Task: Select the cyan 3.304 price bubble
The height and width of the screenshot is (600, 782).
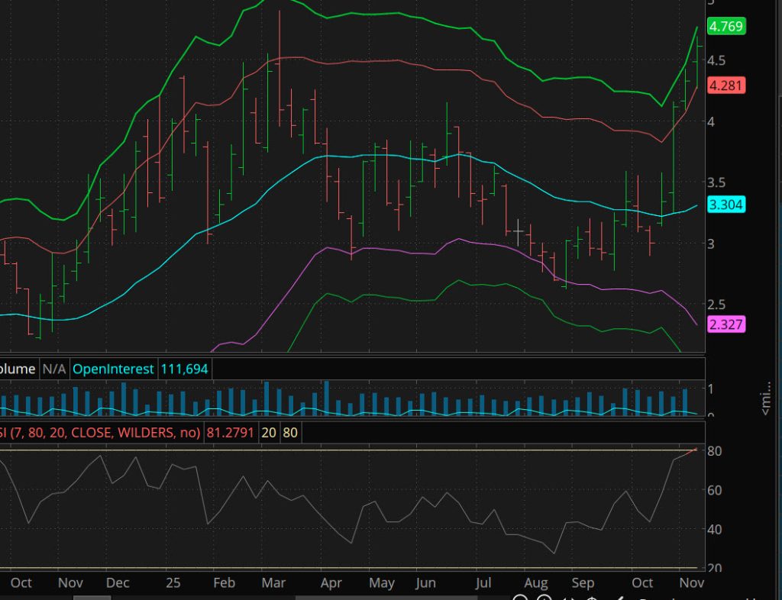Action: click(726, 205)
